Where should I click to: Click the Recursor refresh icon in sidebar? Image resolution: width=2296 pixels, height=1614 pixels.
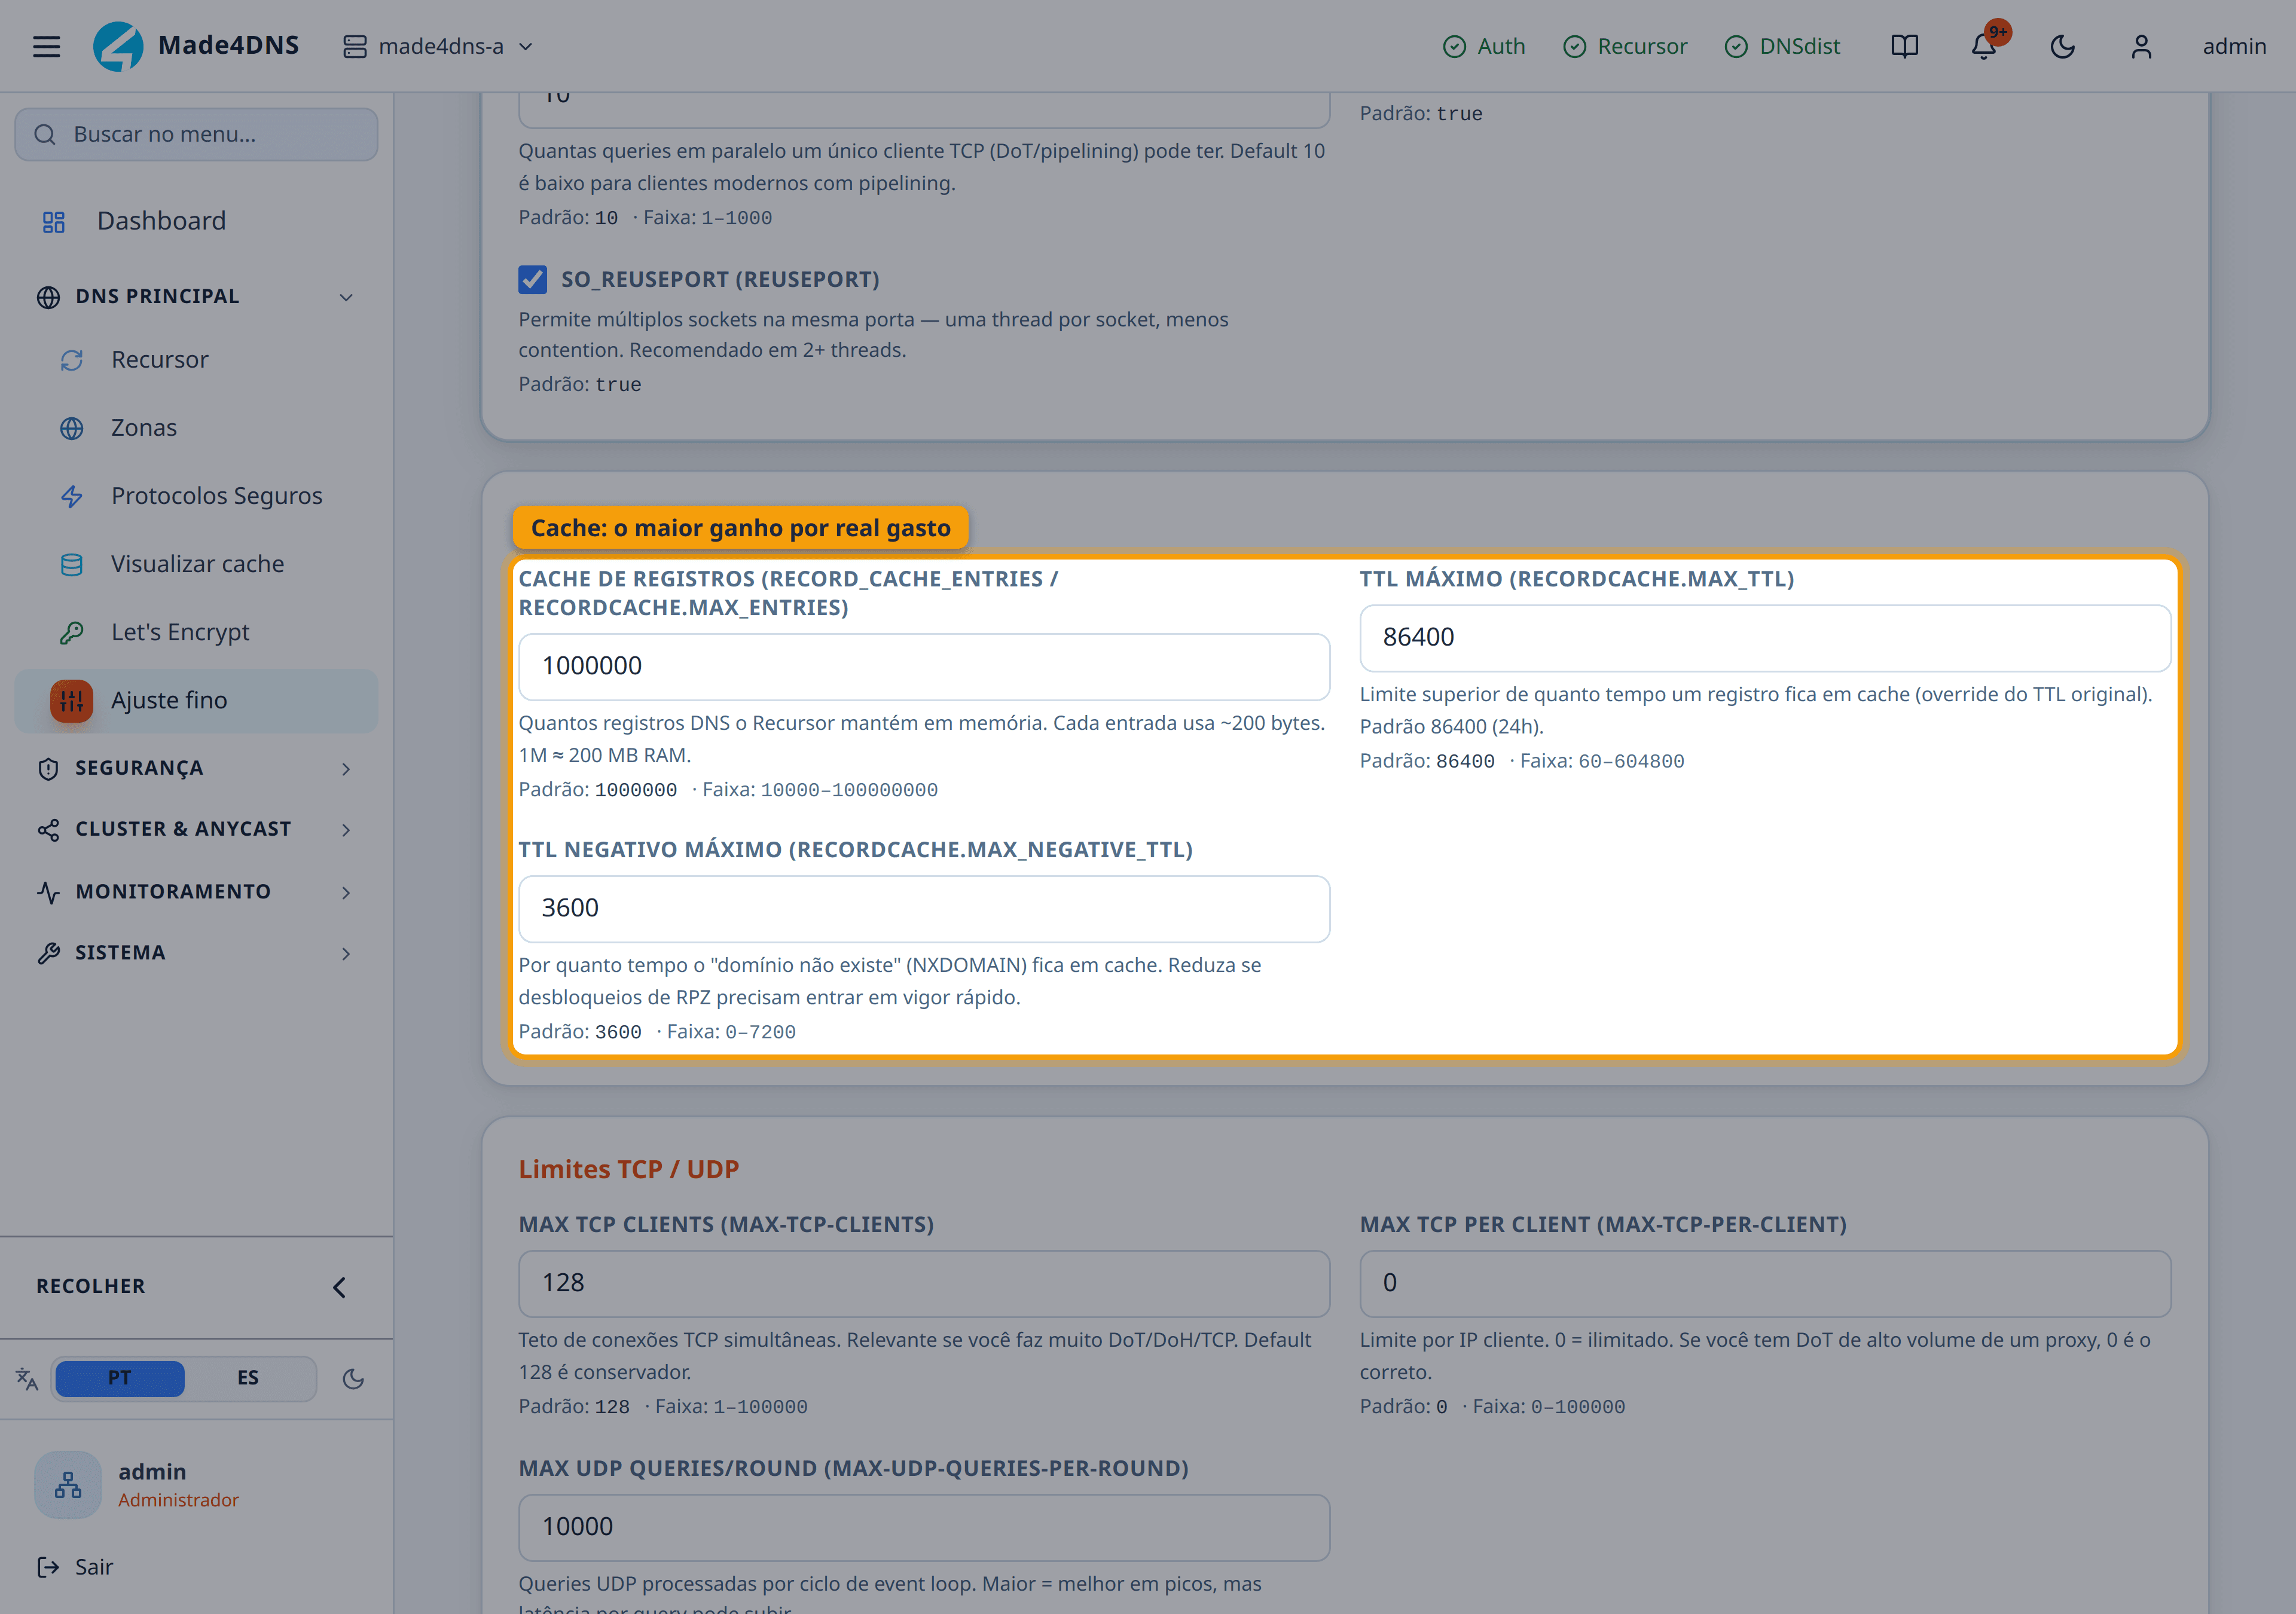tap(72, 360)
